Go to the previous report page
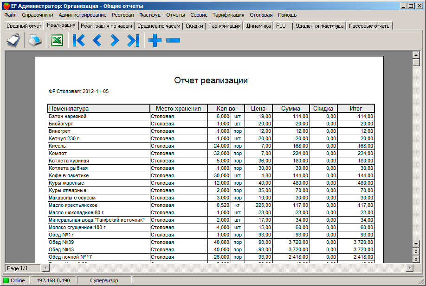Viewport: 426px width, 286px height. point(97,41)
